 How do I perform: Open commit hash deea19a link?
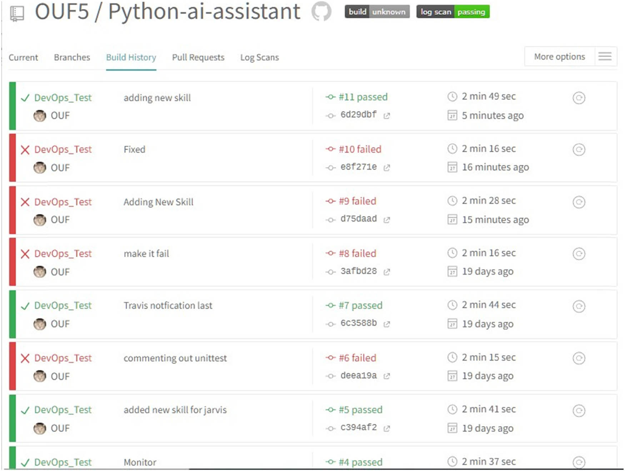tap(358, 376)
